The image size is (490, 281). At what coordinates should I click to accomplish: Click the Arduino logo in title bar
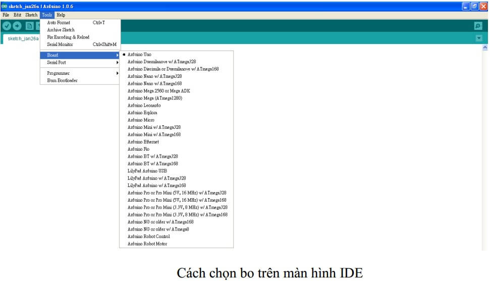click(x=4, y=6)
